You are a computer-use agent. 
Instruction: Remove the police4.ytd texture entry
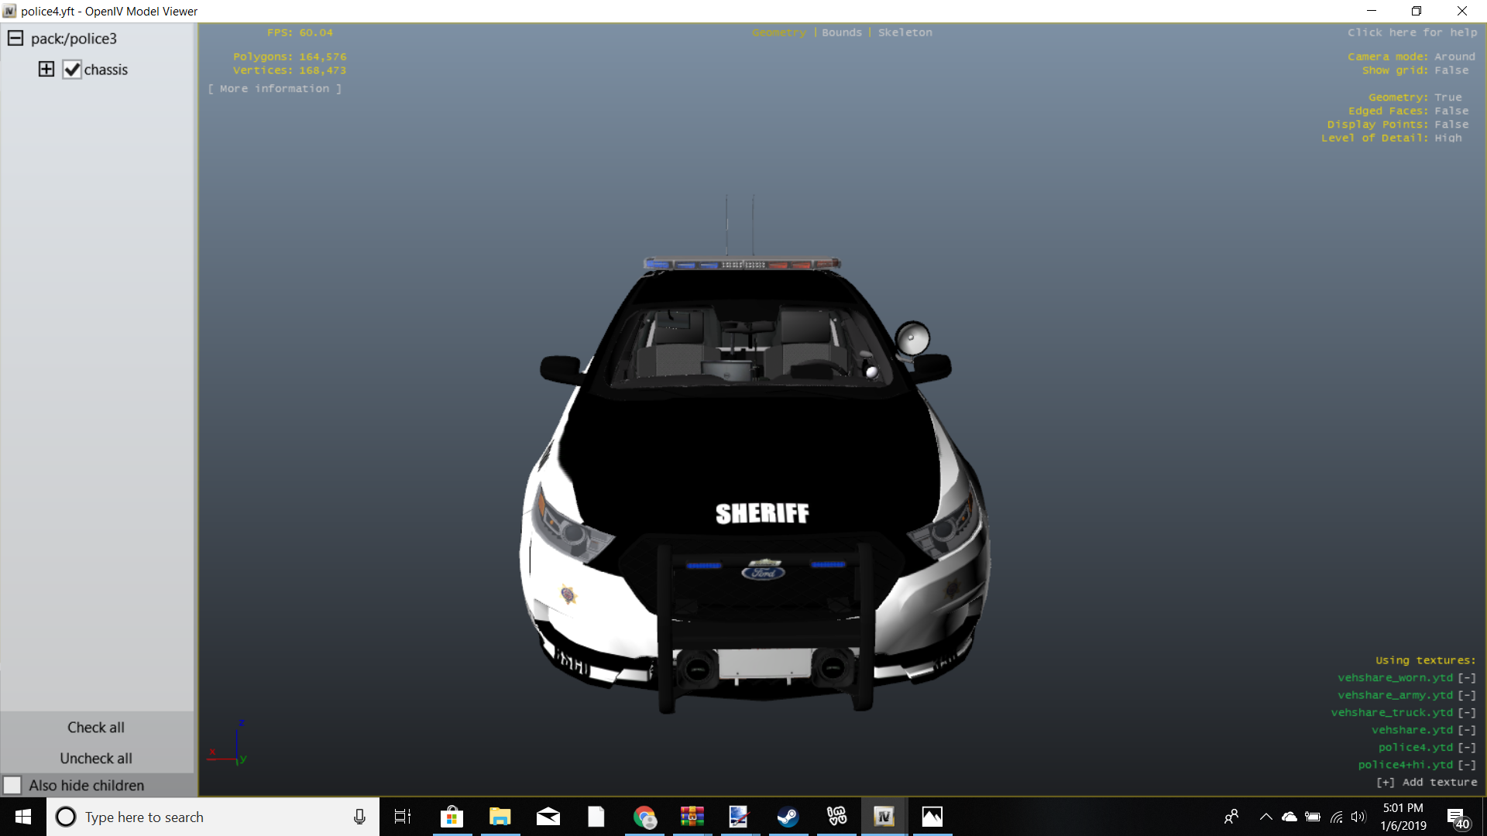[1467, 747]
